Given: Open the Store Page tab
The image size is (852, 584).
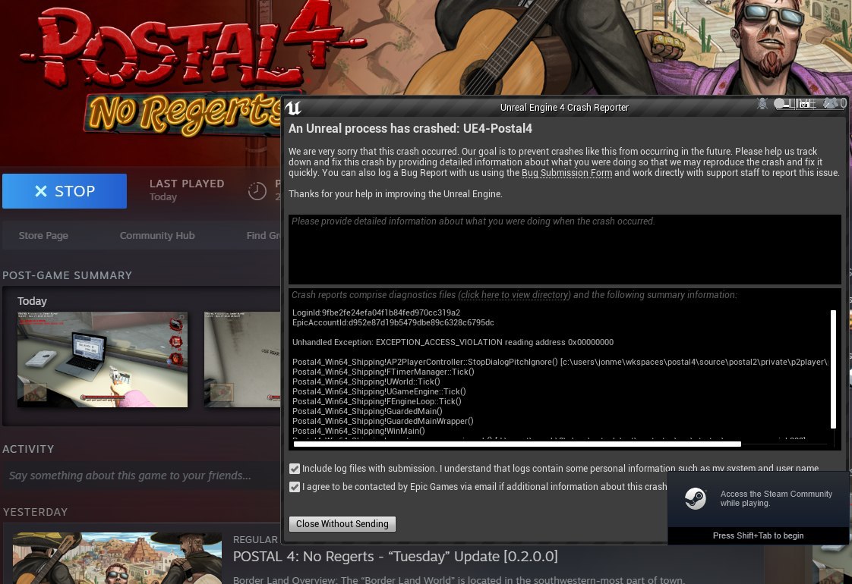Looking at the screenshot, I should (43, 236).
